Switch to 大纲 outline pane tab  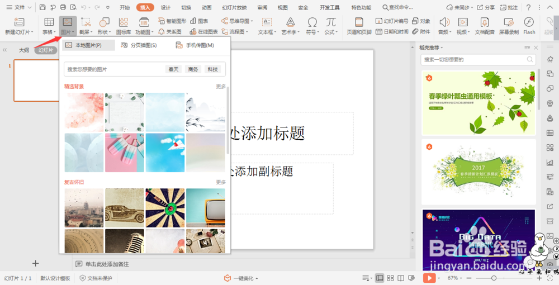pos(24,50)
